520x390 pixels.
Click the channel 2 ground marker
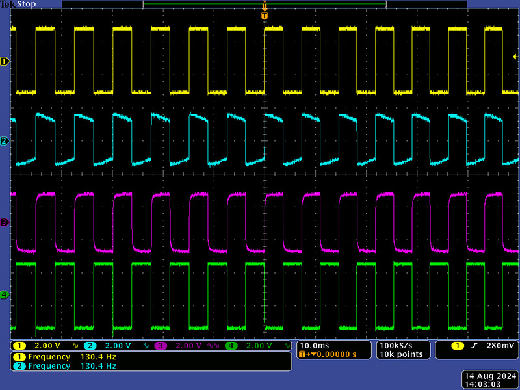tap(5, 141)
